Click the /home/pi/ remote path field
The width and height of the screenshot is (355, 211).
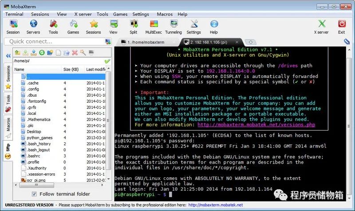59,61
